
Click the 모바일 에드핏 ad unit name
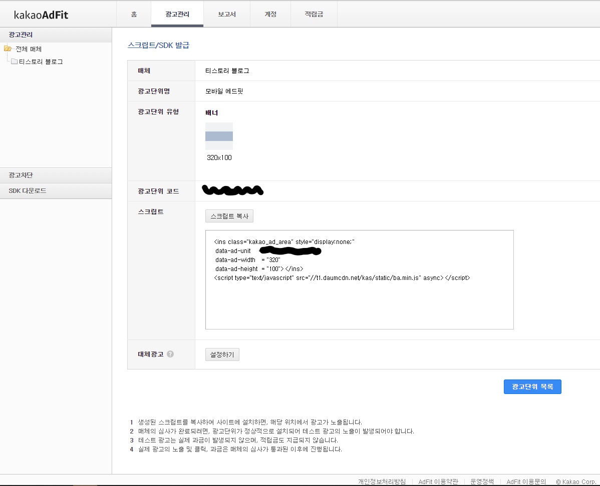pyautogui.click(x=224, y=91)
